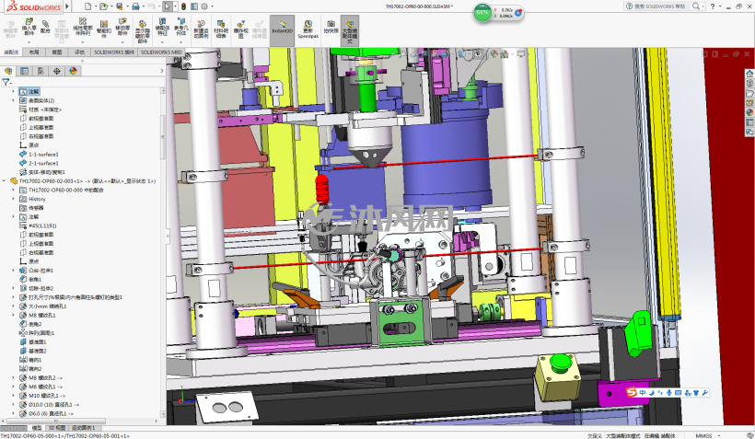Open the DimXpertManager crosshair tab icon

click(57, 71)
